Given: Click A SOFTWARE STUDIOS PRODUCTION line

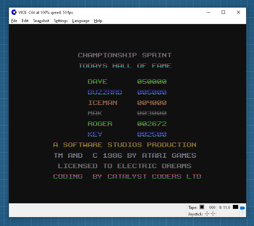Looking at the screenshot, I should pos(125,145).
